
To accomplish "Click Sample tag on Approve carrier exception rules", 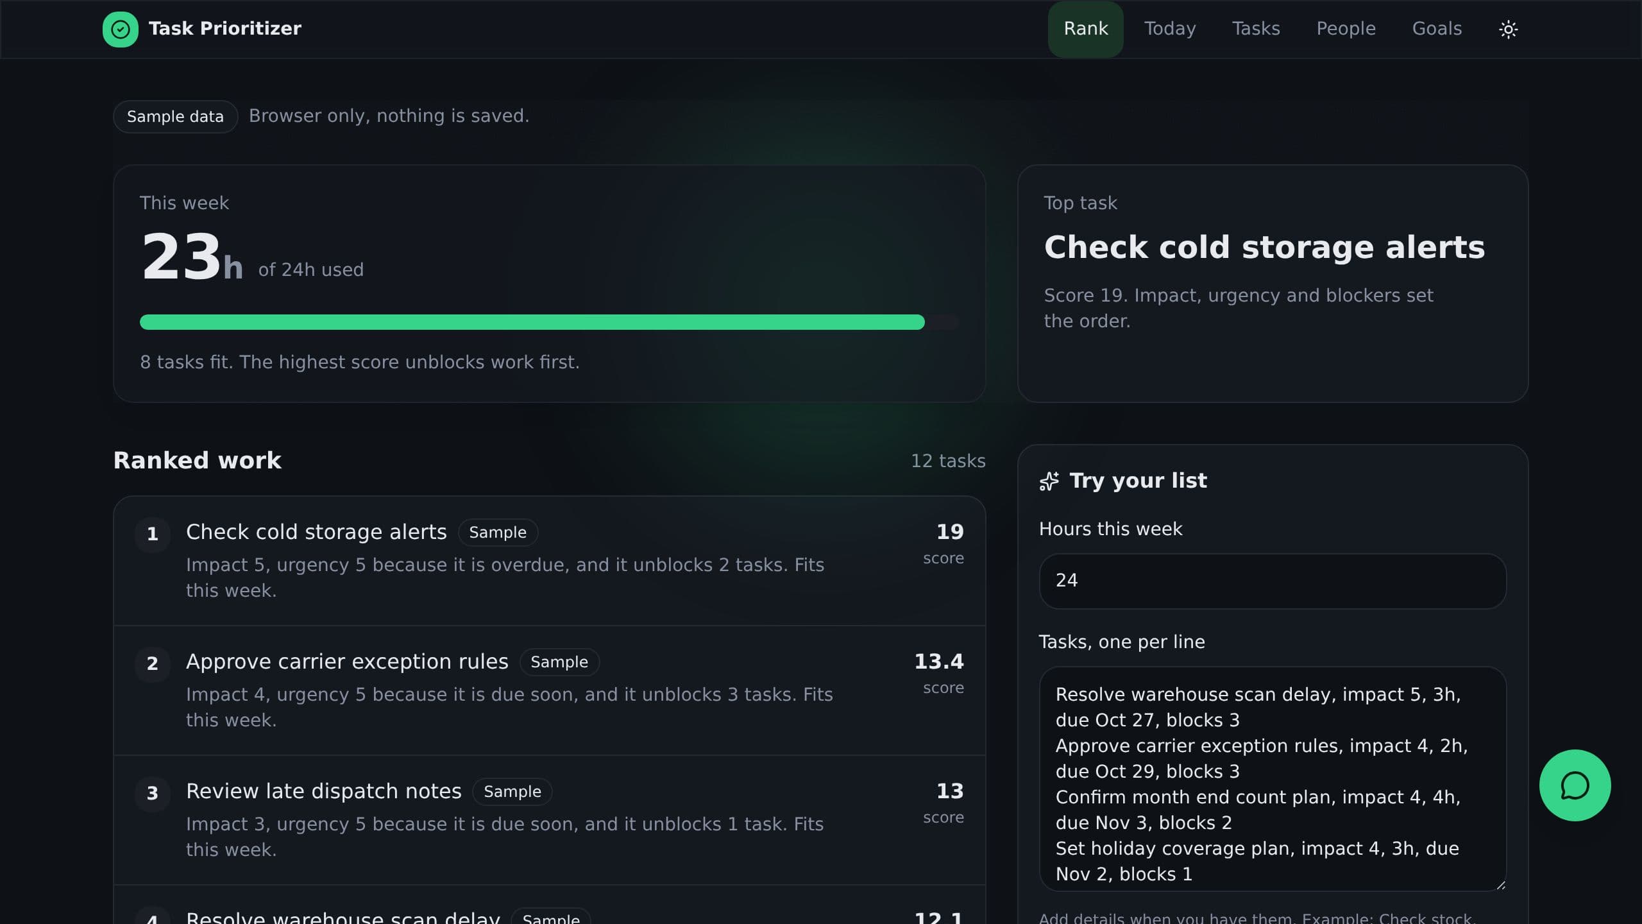I will point(559,662).
